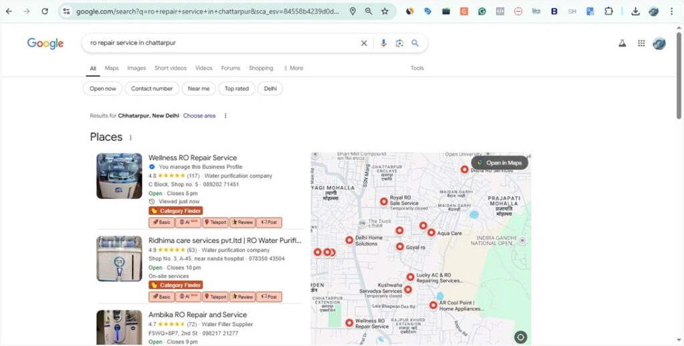Click Category Finder under Ridhima care services
The image size is (684, 346).
(176, 285)
